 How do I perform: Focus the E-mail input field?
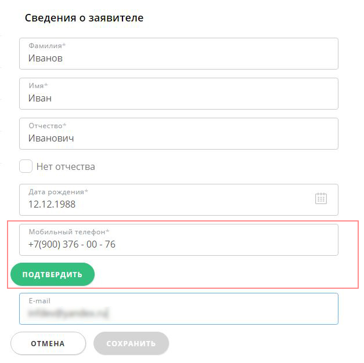click(x=179, y=308)
